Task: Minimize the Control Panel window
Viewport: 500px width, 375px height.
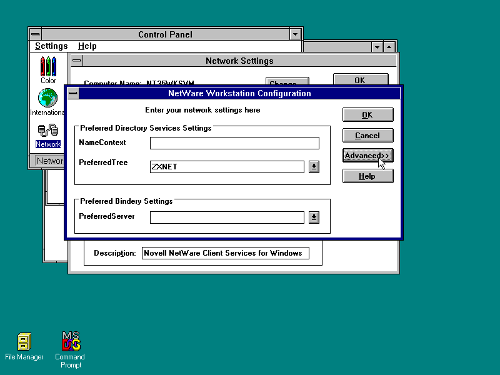Action: [295, 34]
